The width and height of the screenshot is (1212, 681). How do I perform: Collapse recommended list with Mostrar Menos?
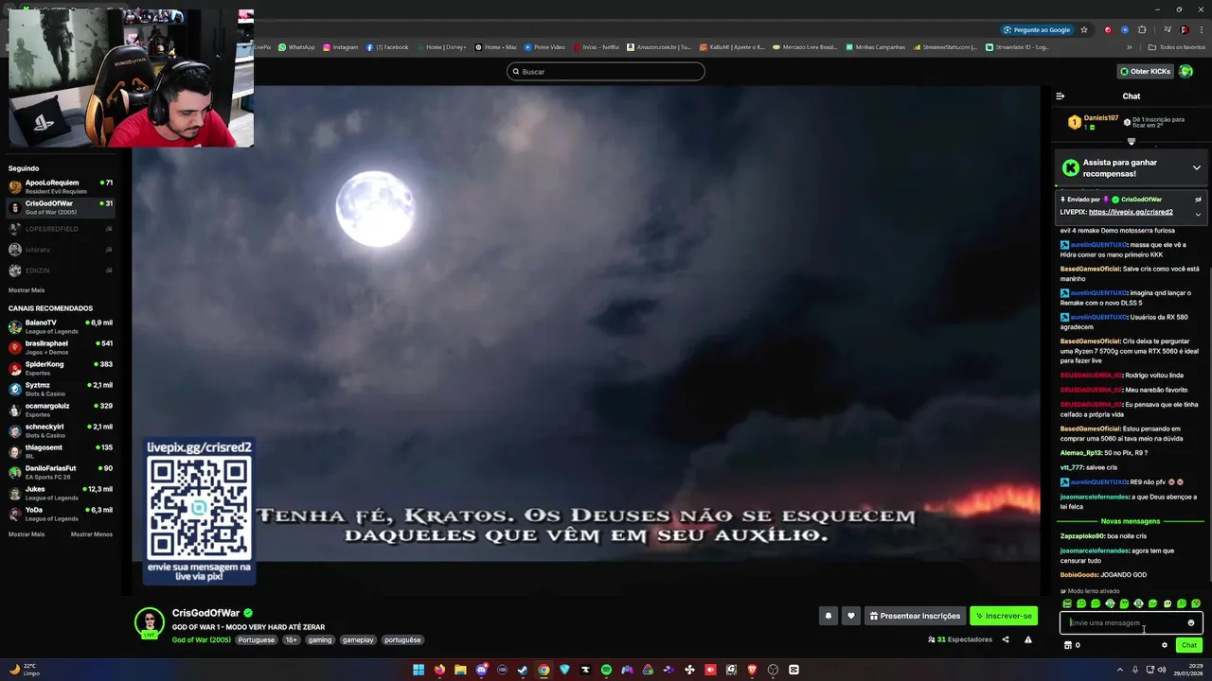point(92,534)
